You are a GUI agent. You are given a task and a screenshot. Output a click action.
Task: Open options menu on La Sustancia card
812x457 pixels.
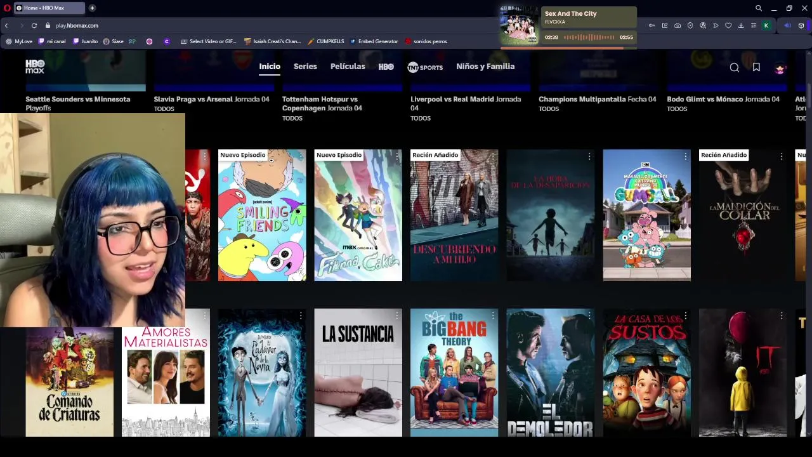[397, 315]
